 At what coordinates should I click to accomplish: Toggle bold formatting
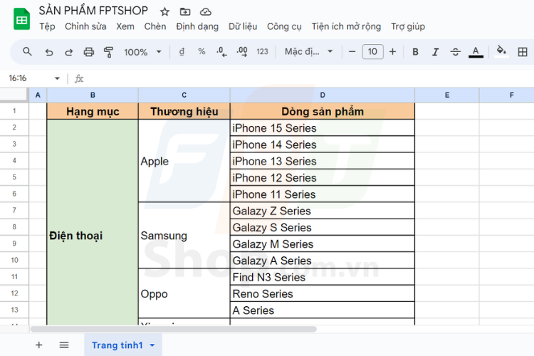(415, 52)
